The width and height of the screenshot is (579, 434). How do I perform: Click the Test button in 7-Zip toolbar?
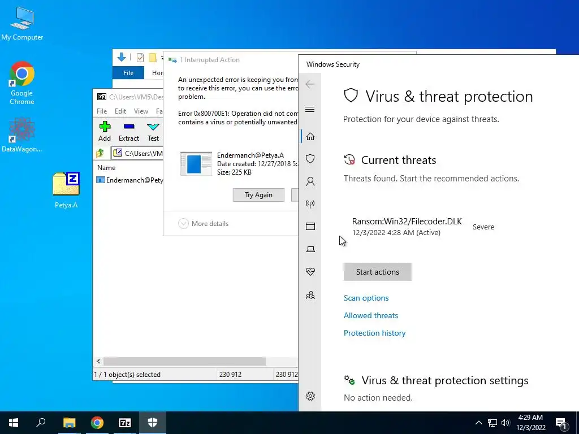[x=153, y=131]
